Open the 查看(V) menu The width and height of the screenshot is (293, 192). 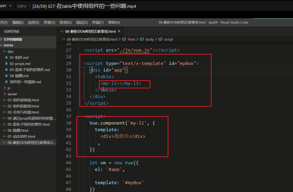point(50,22)
